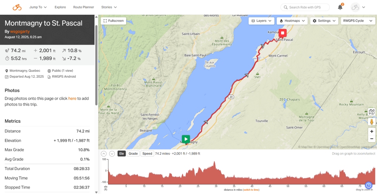
Task: Click the green start marker on map
Action: [x=186, y=139]
